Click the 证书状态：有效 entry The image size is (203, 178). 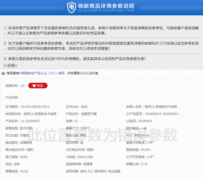77,107
